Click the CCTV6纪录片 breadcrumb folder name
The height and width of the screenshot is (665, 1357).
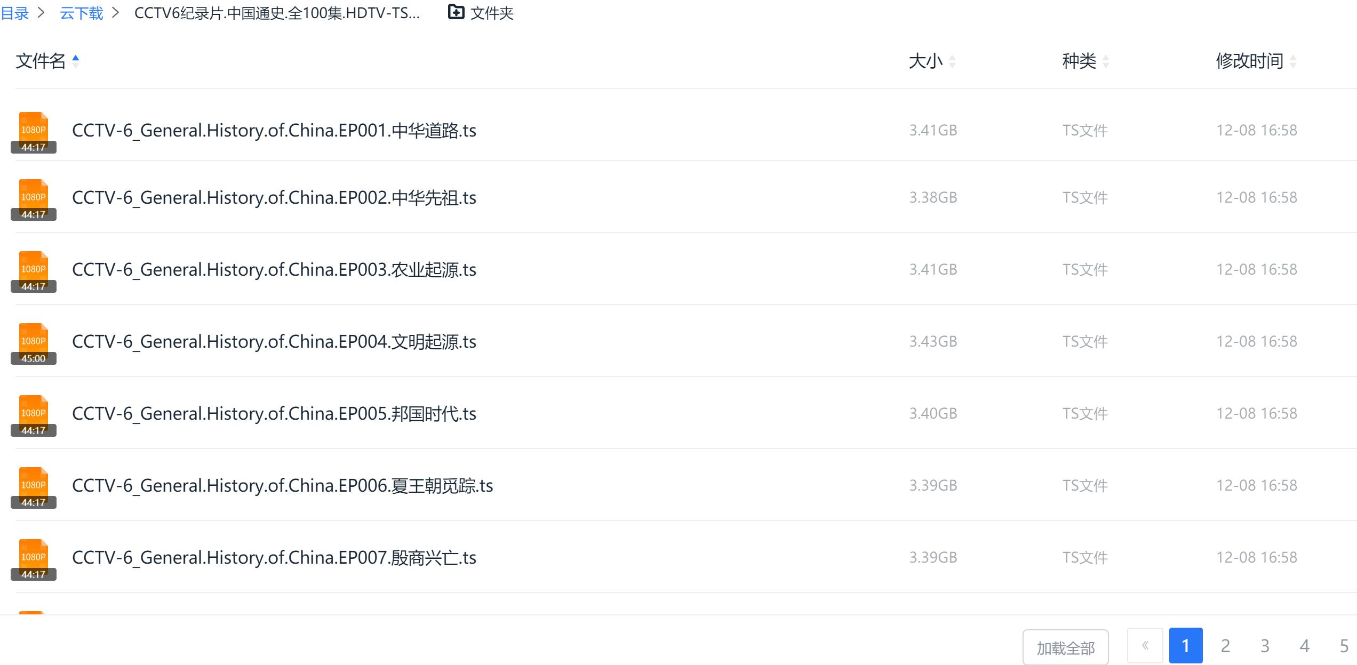[x=277, y=13]
